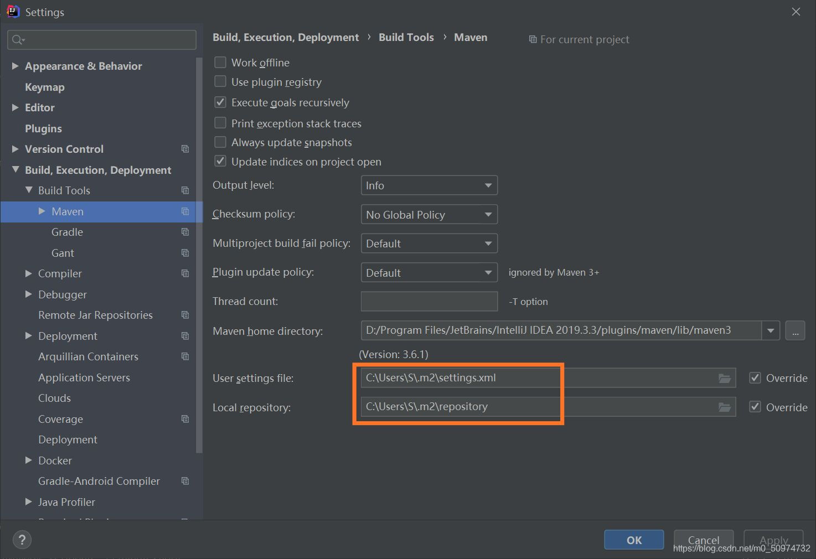
Task: Click project-level icon beside Coverage row
Action: click(x=185, y=419)
